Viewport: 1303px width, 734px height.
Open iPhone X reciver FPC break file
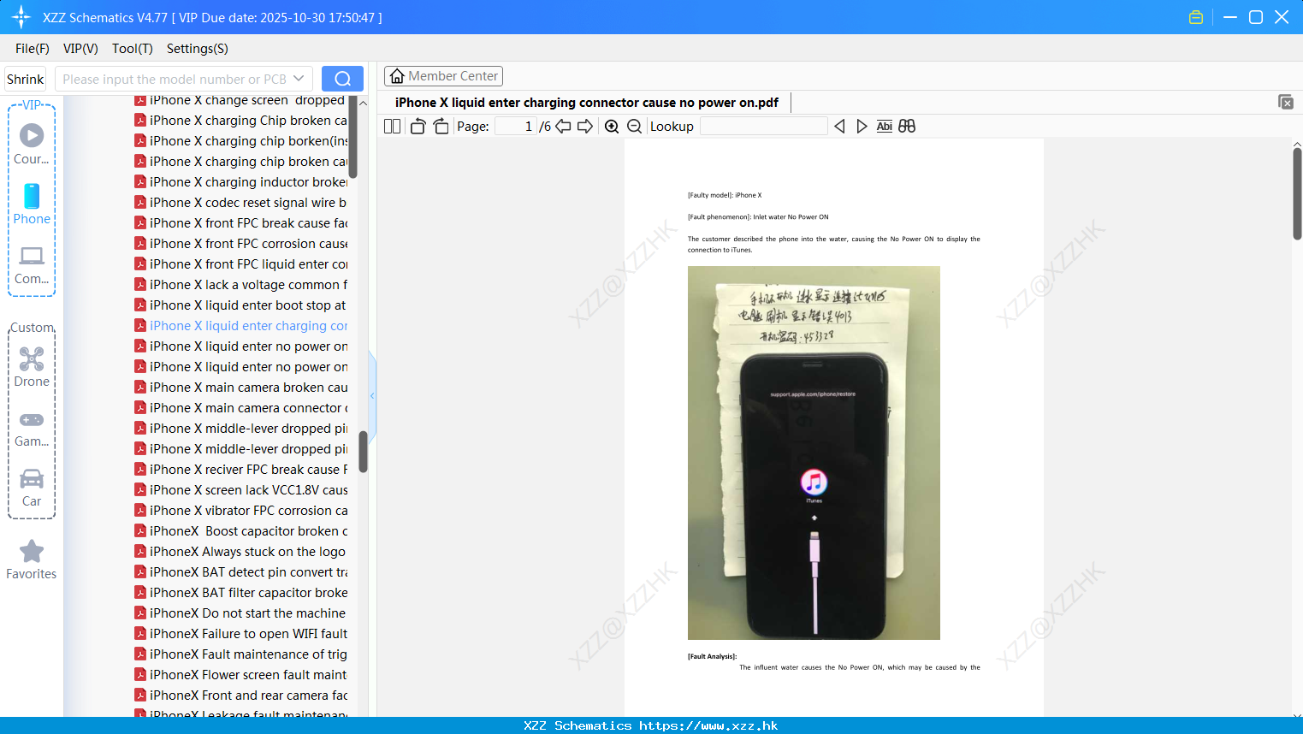pyautogui.click(x=241, y=470)
